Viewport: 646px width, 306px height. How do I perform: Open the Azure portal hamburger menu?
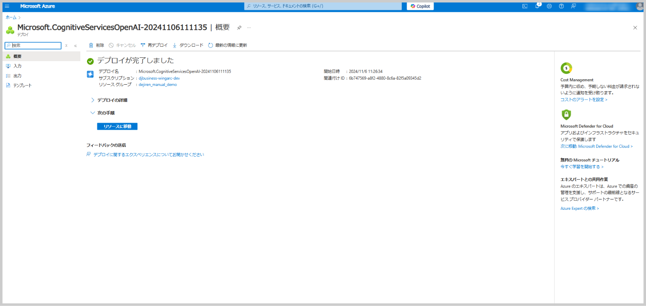pos(7,6)
